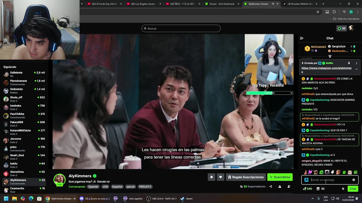Open KotaroMNZdota channel in sidebar
The height and width of the screenshot is (203, 362).
[x=24, y=132]
